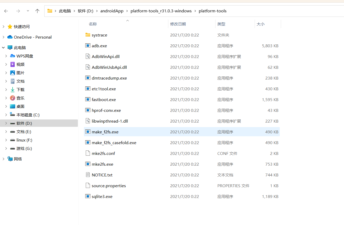Click 此电脑 in the address breadcrumb

click(x=65, y=11)
